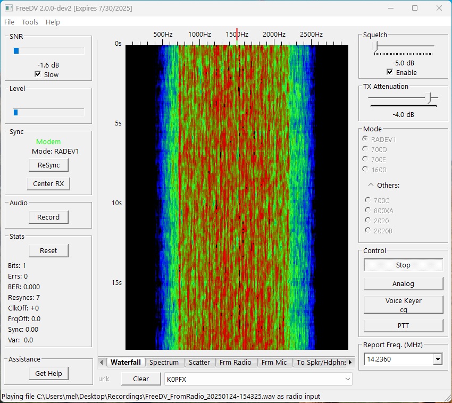Click the -4.0 dB attenuation value
This screenshot has width=452, height=403.
(x=403, y=114)
